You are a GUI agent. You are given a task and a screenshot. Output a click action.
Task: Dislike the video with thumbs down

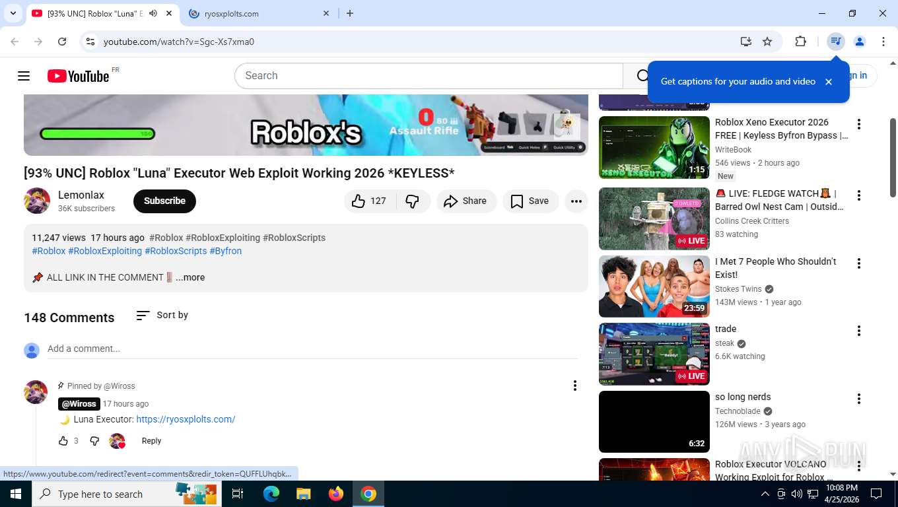[413, 201]
